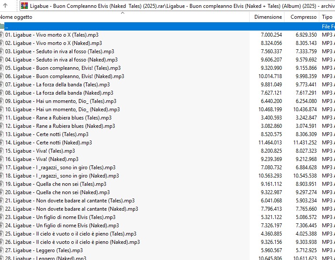Select '02. Ligabue - Vivo morto o X (Naked).mp3'
335x260 pixels.
pos(54,43)
